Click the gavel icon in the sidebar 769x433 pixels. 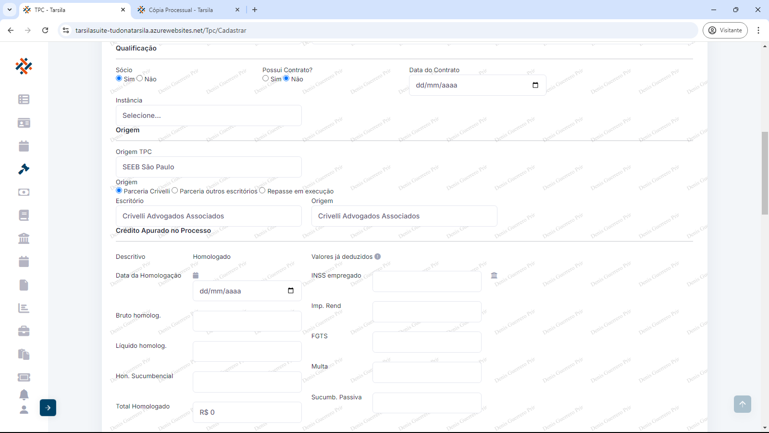click(x=24, y=169)
